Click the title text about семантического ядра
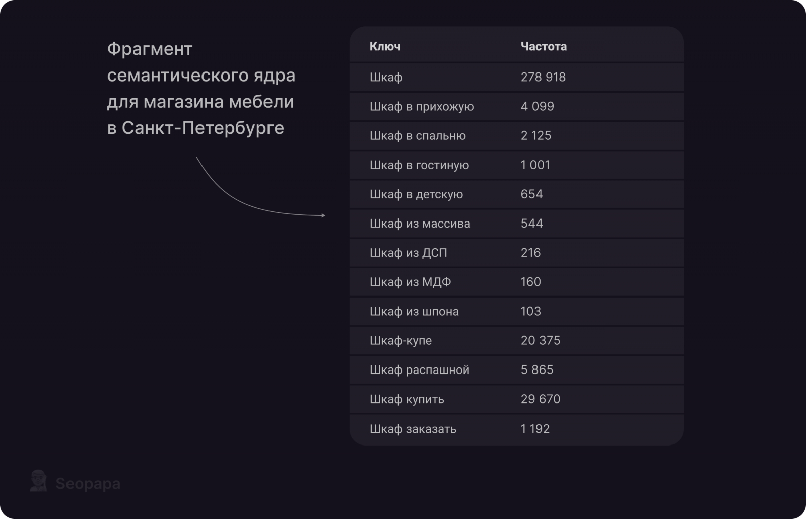The width and height of the screenshot is (806, 519). coord(201,88)
